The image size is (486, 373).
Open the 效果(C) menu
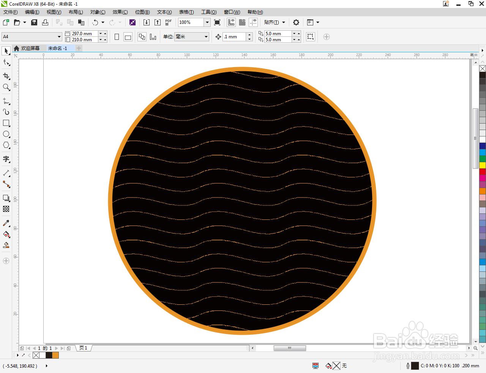click(x=120, y=12)
